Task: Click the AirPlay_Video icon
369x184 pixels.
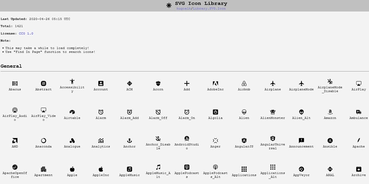Action: (x=44, y=110)
